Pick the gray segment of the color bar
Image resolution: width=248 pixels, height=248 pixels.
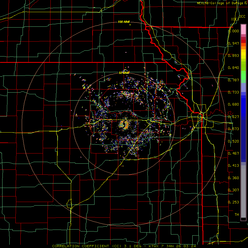243,192
